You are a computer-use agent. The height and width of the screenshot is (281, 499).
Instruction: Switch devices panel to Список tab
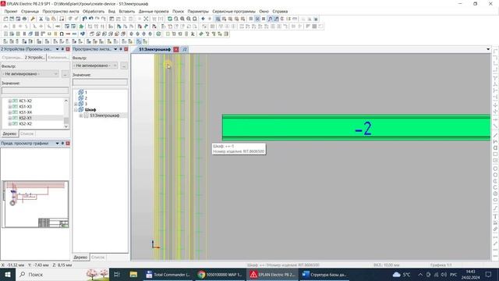27,133
